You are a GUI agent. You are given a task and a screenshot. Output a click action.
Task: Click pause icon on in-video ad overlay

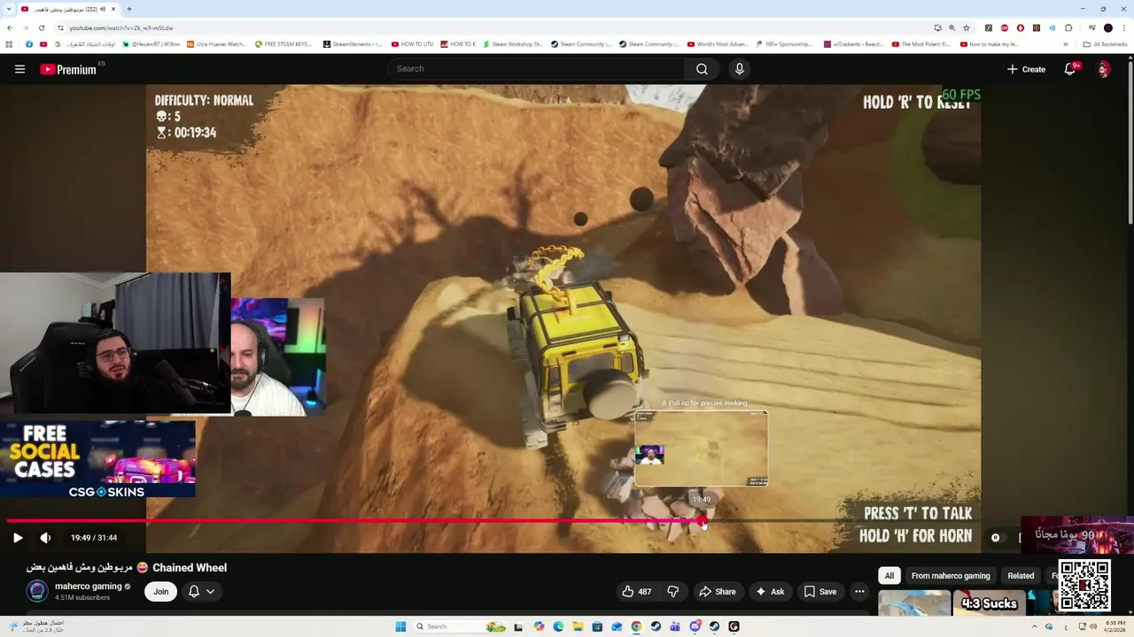click(995, 537)
